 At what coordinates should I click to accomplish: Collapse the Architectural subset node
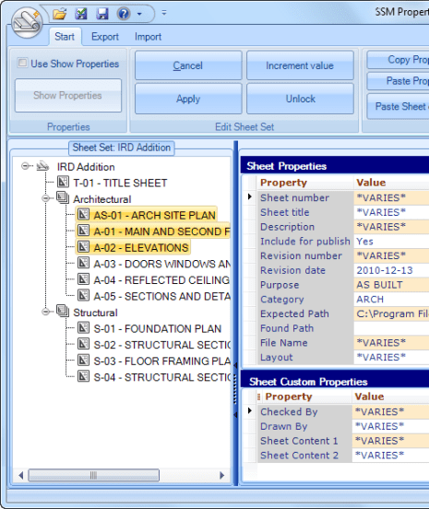46,198
